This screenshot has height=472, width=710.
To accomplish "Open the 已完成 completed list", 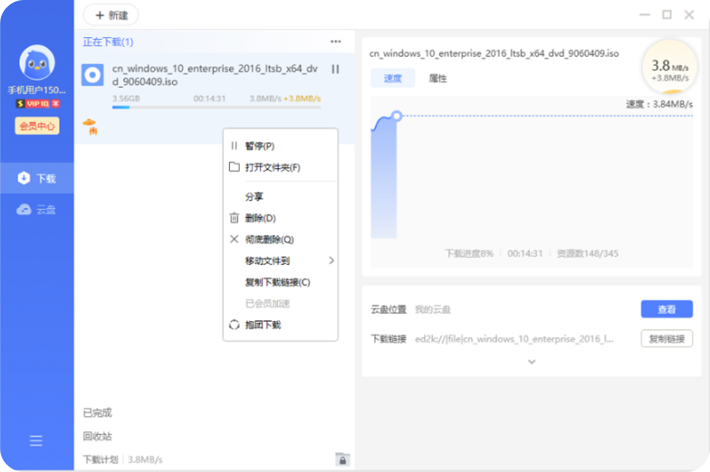I will click(97, 413).
